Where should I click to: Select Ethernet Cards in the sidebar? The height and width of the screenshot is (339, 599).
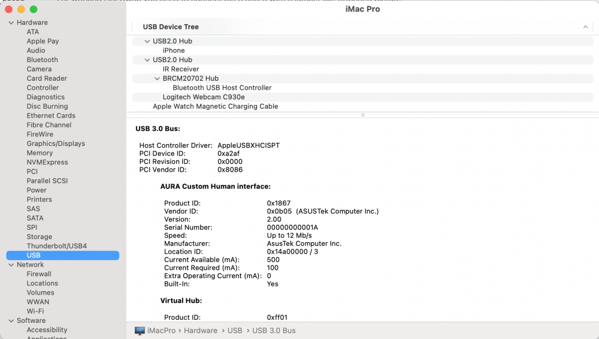pos(51,115)
